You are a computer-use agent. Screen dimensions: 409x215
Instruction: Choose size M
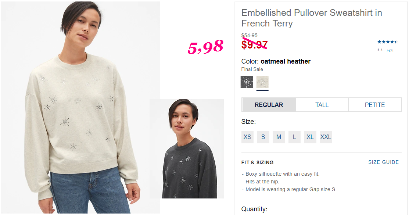(x=279, y=137)
